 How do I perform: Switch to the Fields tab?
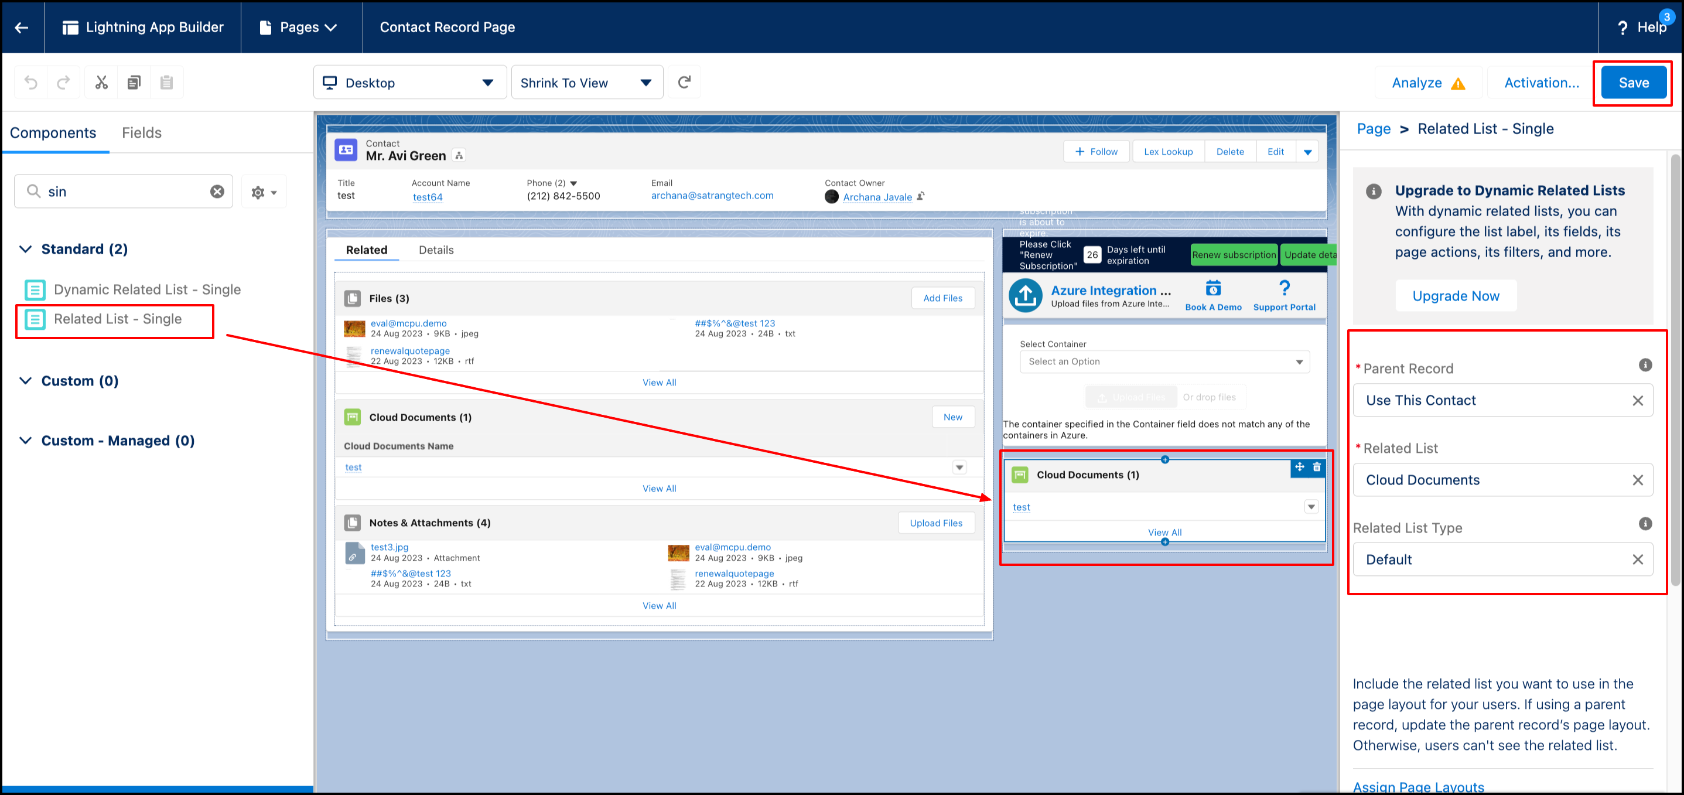coord(141,133)
